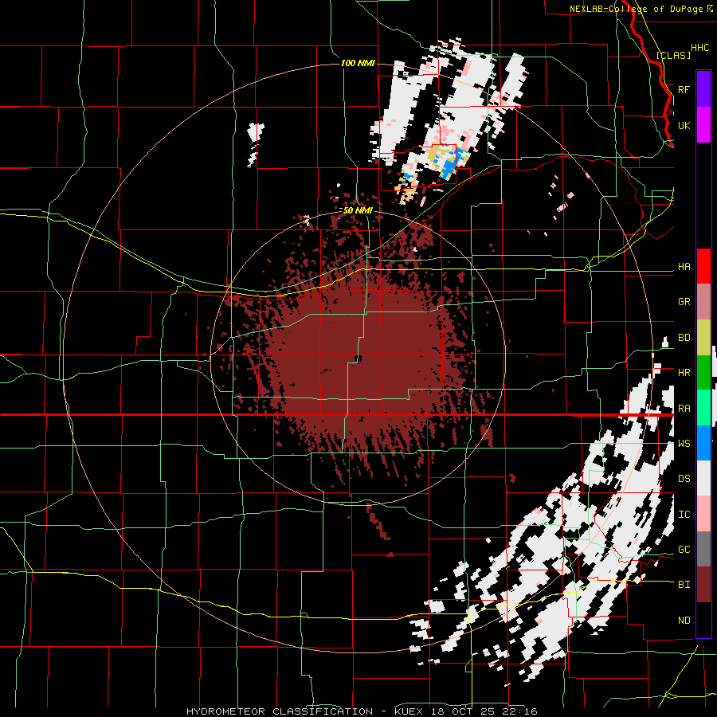Click the 50 NMI range ring label
The image size is (717, 717).
point(358,210)
